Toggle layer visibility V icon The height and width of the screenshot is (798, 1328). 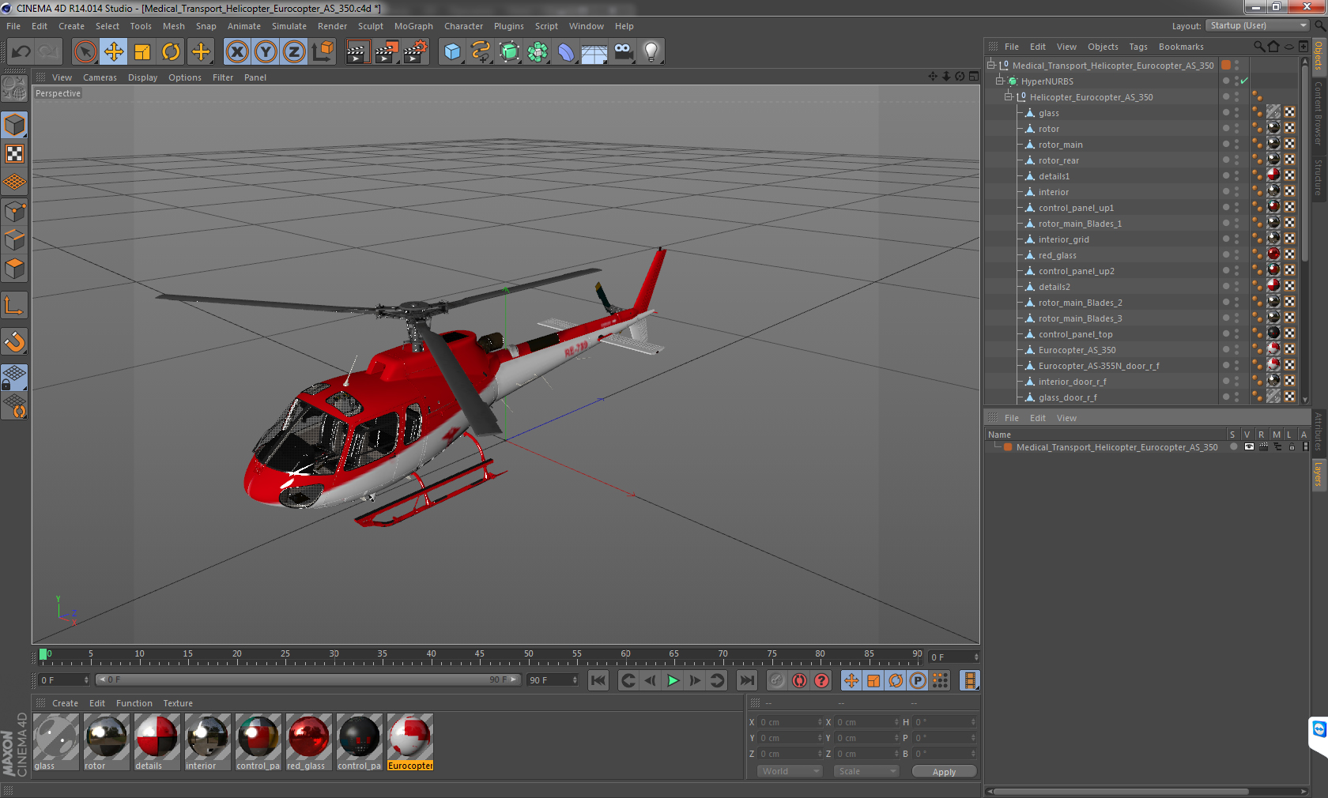(1249, 447)
